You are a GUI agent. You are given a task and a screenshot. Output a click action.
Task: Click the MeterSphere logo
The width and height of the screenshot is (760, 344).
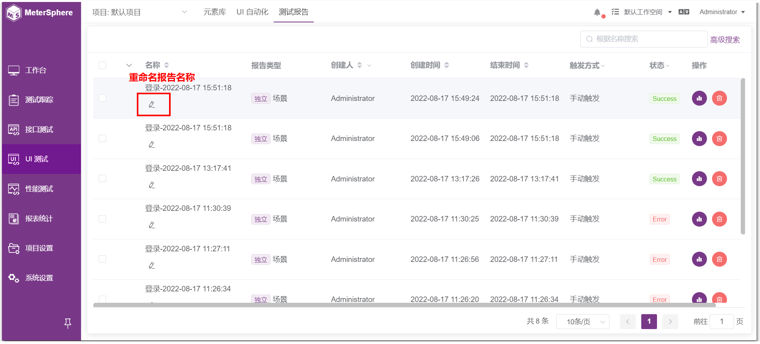[x=40, y=13]
